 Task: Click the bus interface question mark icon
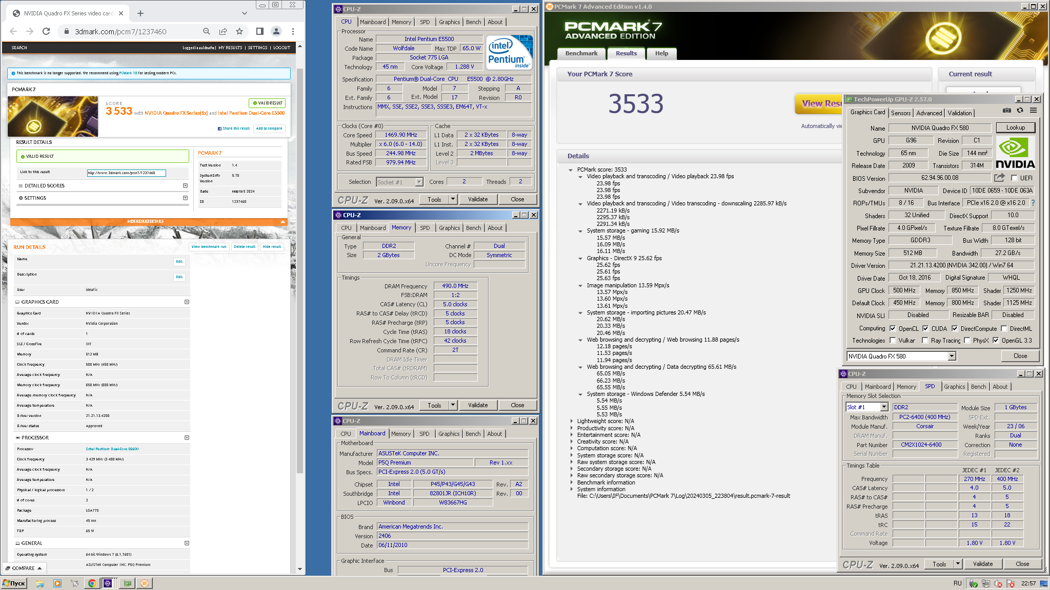pos(1033,203)
